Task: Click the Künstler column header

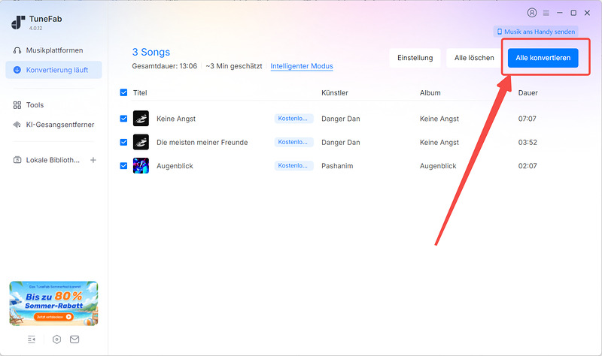Action: point(334,92)
